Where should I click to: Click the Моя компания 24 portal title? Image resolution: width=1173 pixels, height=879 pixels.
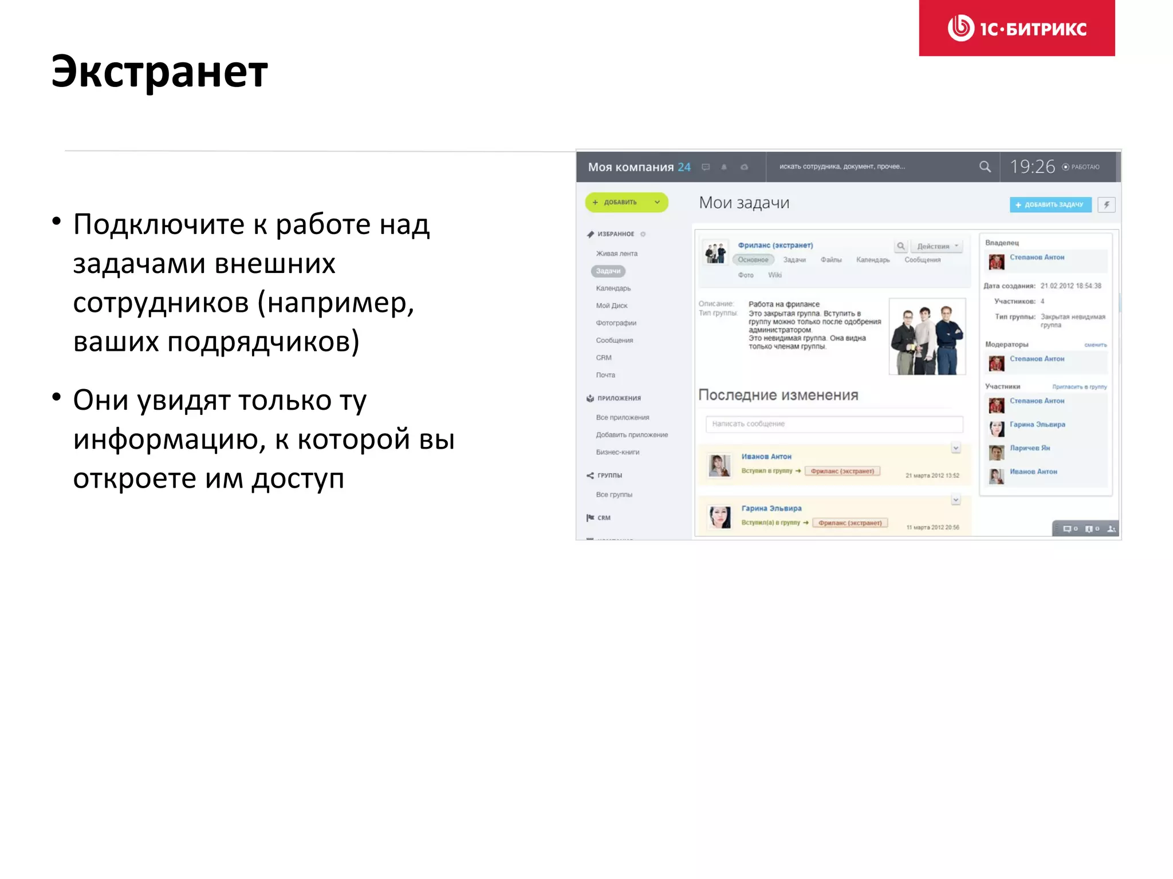tap(639, 167)
